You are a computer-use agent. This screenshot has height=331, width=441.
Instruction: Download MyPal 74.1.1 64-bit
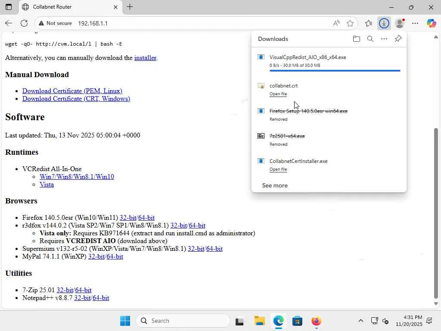(x=115, y=256)
